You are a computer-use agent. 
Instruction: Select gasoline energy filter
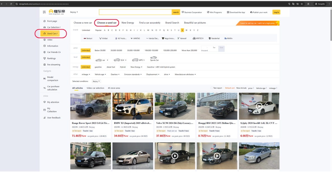[98, 67]
